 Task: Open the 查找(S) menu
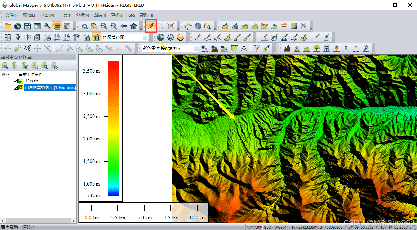click(x=117, y=15)
